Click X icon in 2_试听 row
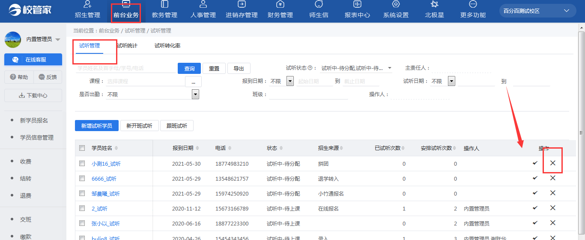 [552, 208]
